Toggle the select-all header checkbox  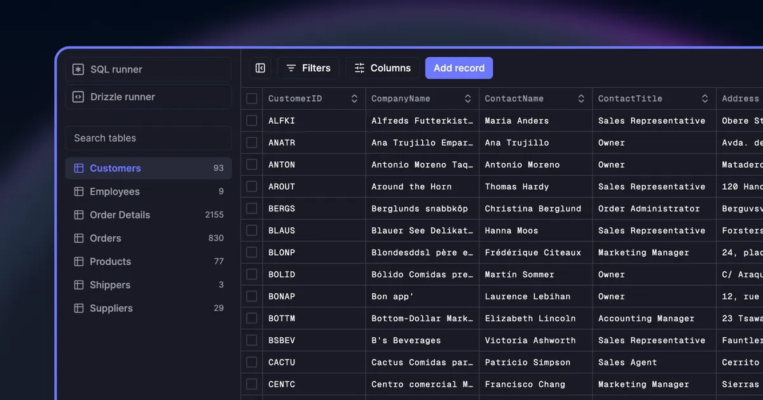252,98
